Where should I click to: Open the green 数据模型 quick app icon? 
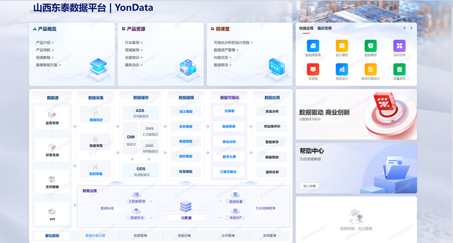click(370, 46)
